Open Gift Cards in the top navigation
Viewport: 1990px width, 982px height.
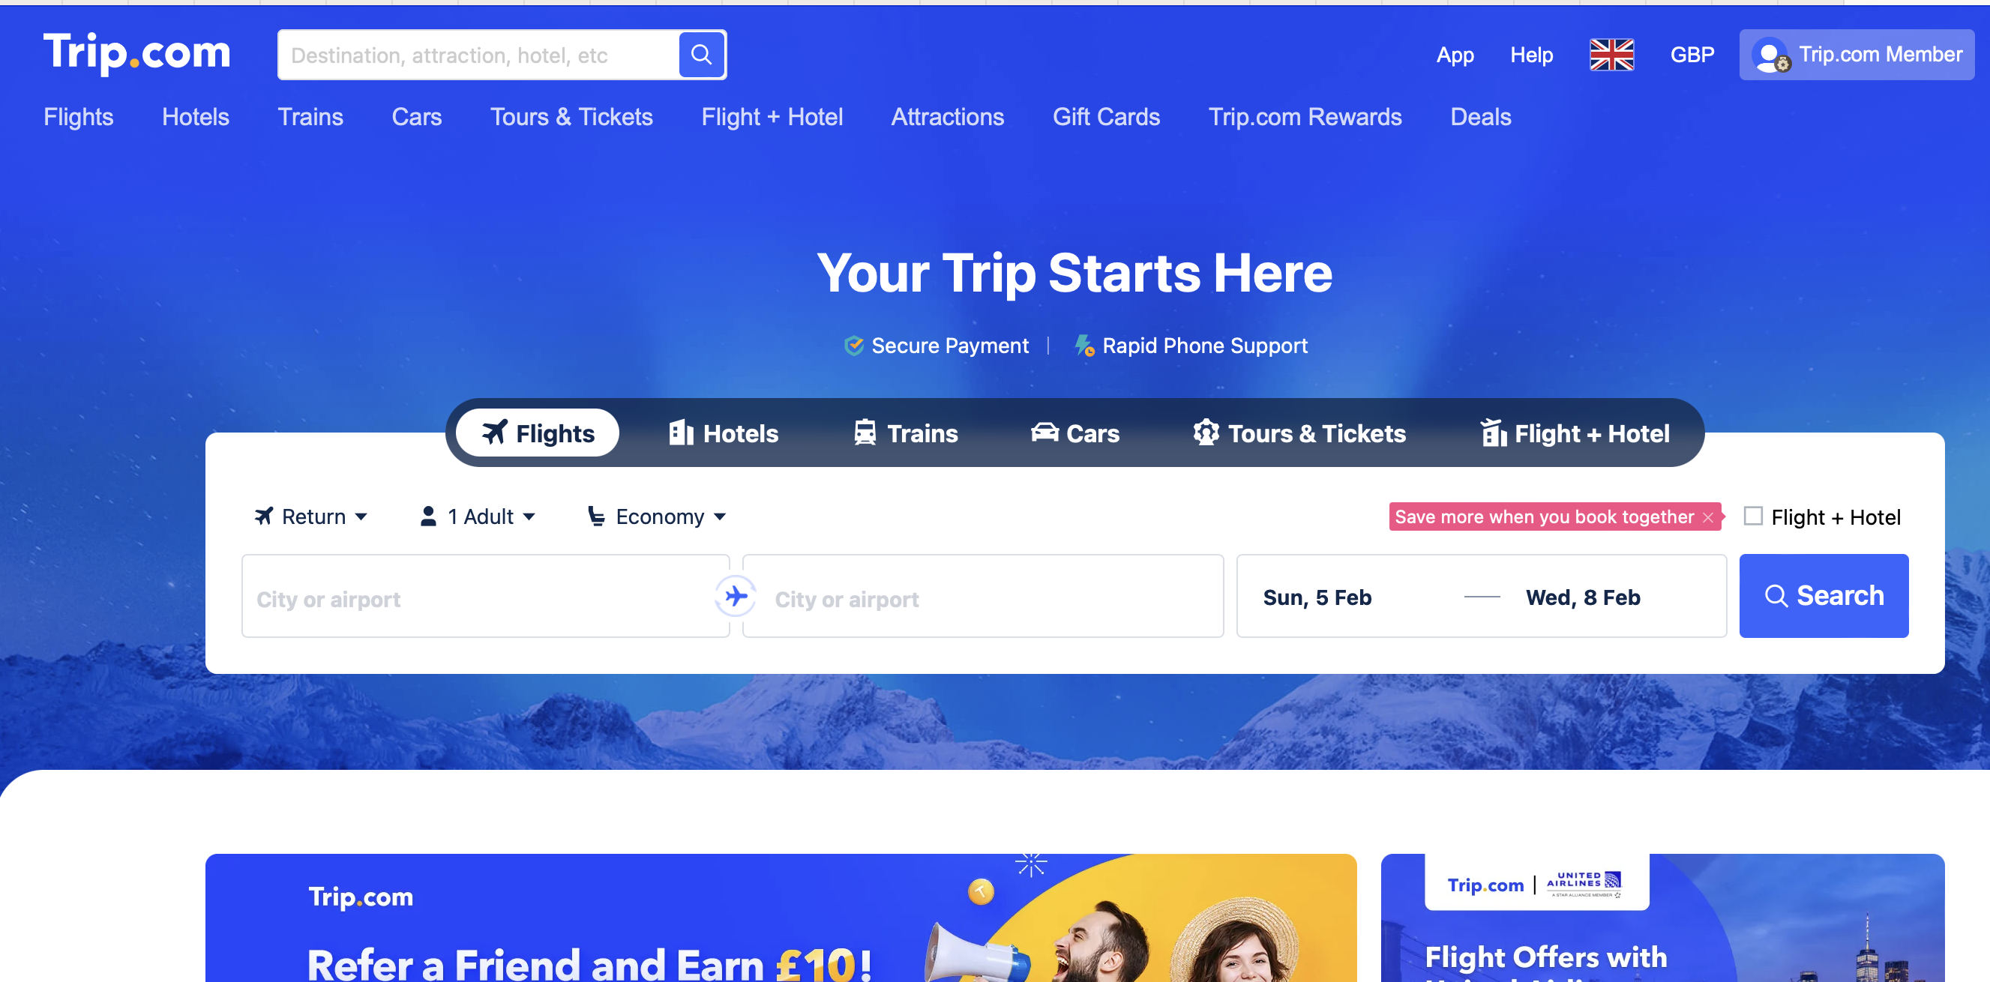(1105, 118)
